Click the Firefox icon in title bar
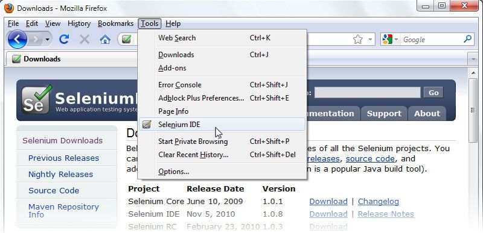The width and height of the screenshot is (483, 233). click(9, 8)
